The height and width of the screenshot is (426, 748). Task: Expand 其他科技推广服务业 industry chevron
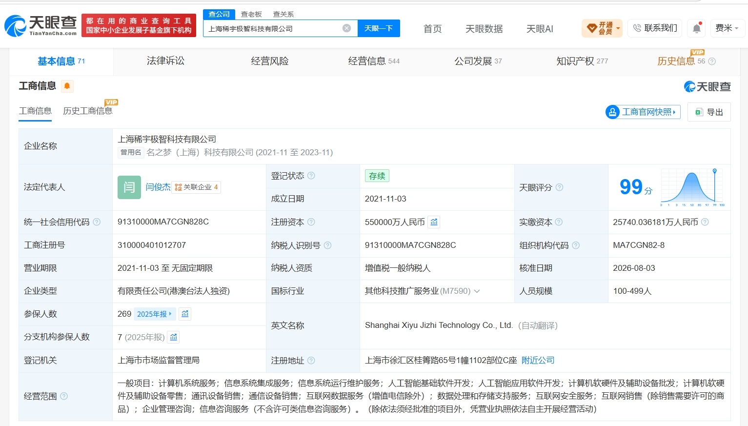[x=477, y=291]
